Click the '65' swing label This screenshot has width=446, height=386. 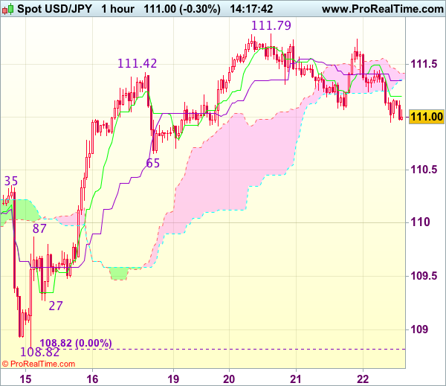tap(152, 163)
